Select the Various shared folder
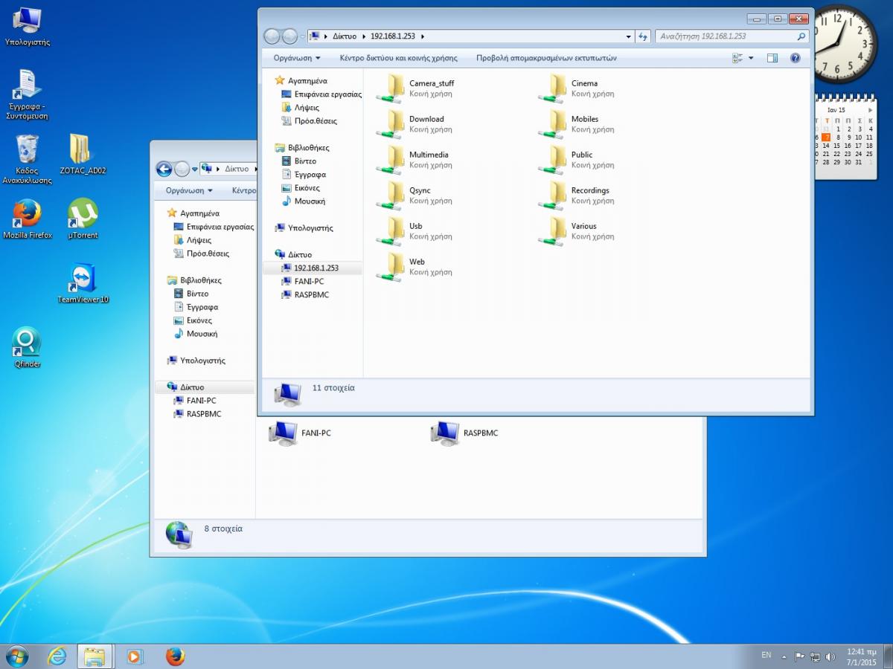The height and width of the screenshot is (669, 893). 576,230
